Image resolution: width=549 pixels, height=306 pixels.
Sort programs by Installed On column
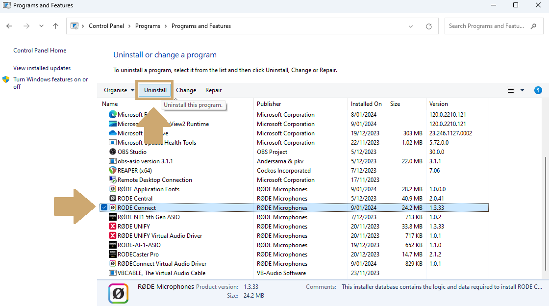(x=367, y=104)
